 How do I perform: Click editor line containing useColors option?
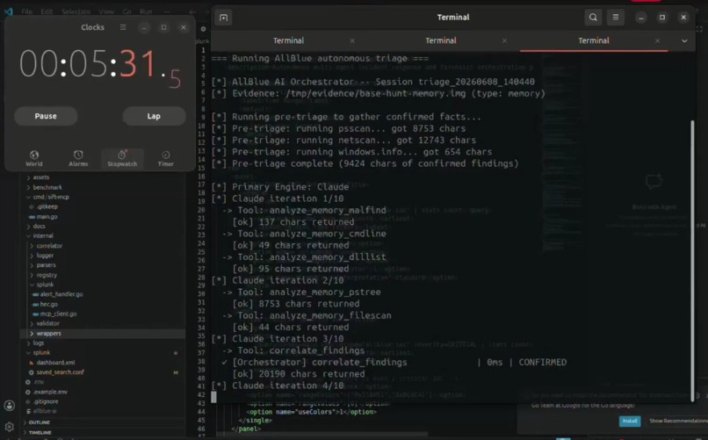(311, 412)
